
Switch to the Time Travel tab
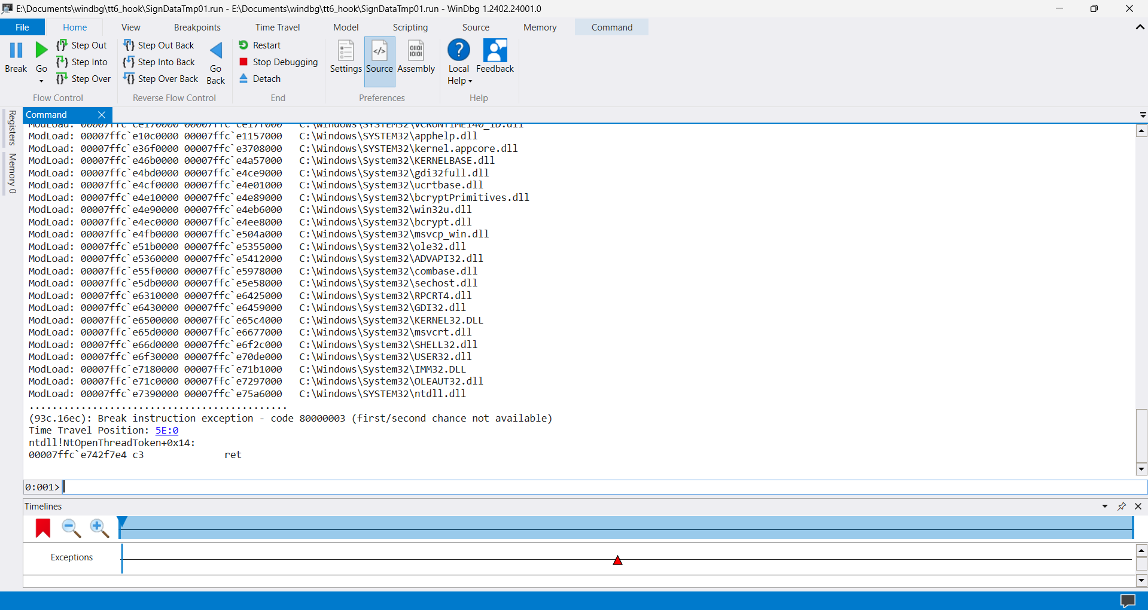click(278, 28)
